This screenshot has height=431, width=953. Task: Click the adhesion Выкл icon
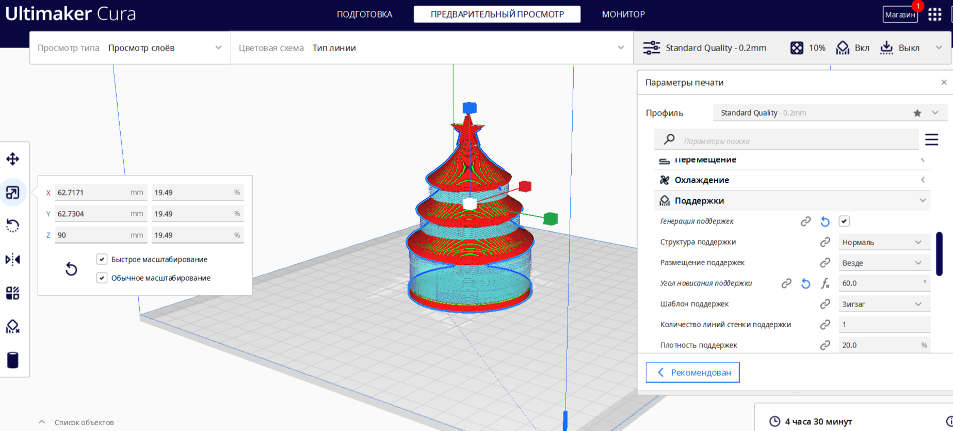[886, 48]
